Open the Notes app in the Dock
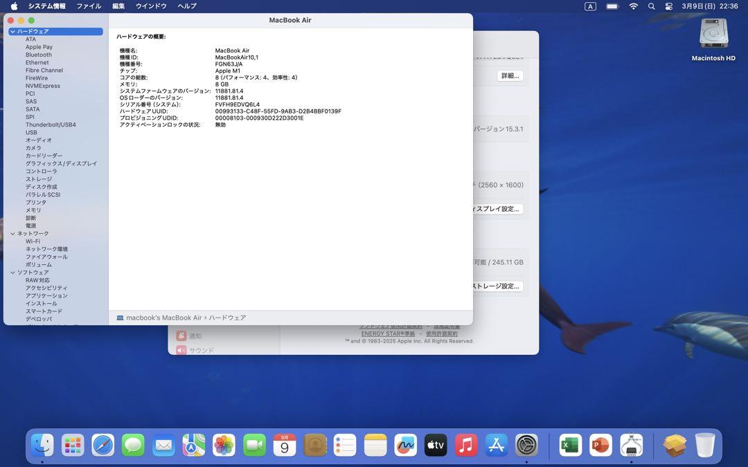The width and height of the screenshot is (748, 467). (375, 445)
